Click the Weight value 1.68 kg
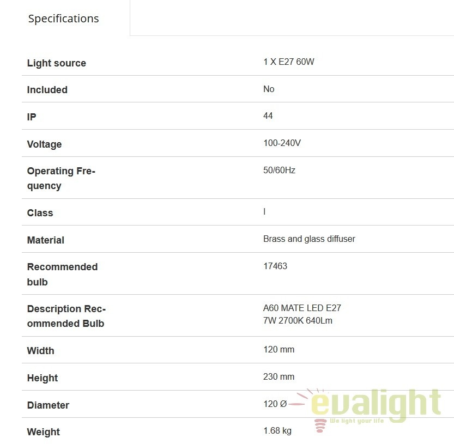The height and width of the screenshot is (444, 454). (277, 431)
